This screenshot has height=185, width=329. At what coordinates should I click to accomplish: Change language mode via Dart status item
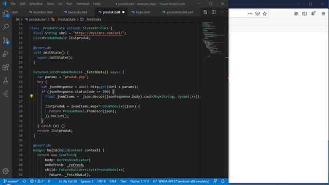(x=123, y=181)
